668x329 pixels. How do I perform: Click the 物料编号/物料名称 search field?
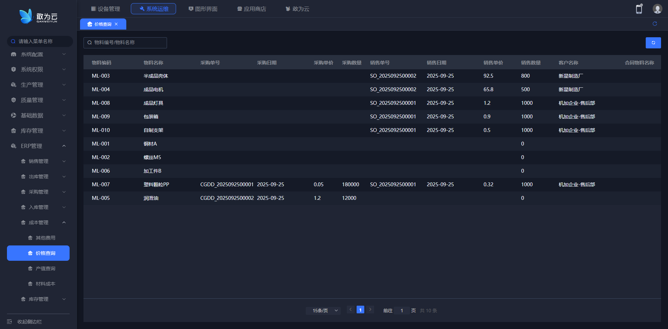point(125,42)
